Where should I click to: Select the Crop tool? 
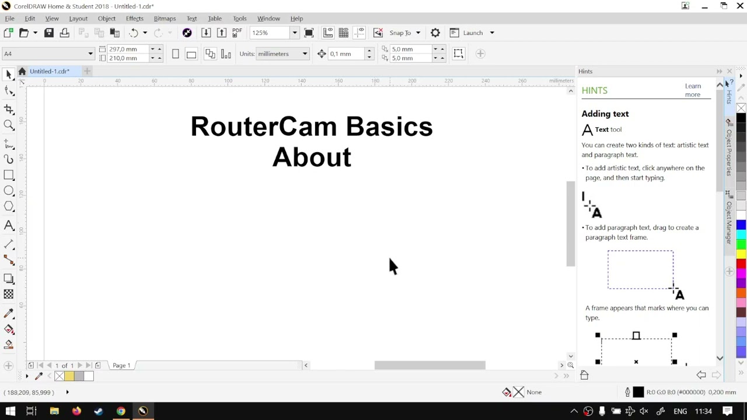pos(9,109)
